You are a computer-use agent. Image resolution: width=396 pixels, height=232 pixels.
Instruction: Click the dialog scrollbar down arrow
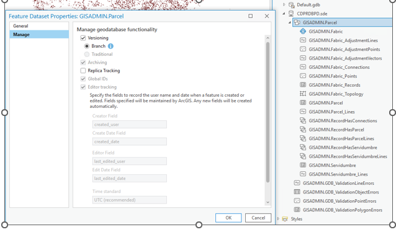coord(268,202)
